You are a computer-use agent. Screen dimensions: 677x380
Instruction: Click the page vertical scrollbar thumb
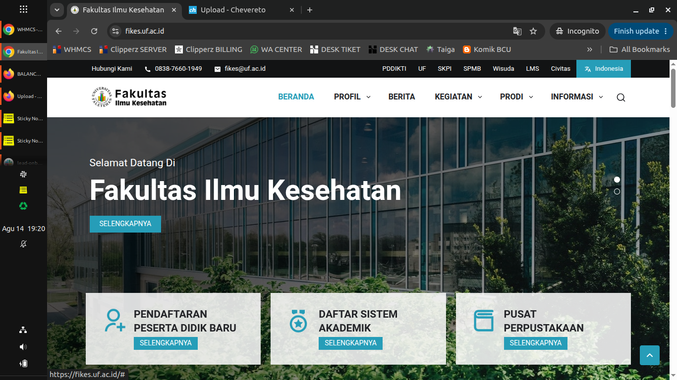coord(674,88)
